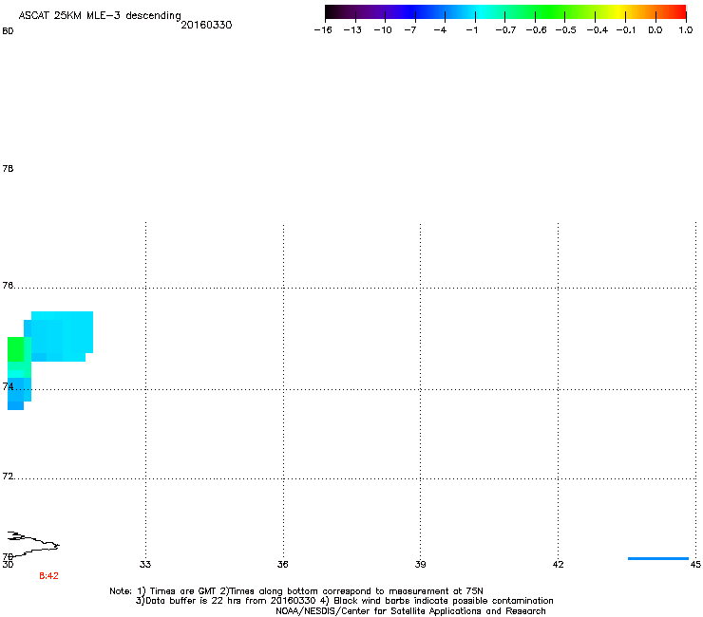Image resolution: width=703 pixels, height=617 pixels.
Task: Click the large cyan data block near 75N
Action: 62,336
